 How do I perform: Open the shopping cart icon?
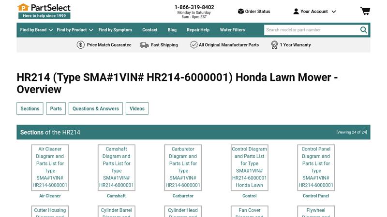coord(365,11)
